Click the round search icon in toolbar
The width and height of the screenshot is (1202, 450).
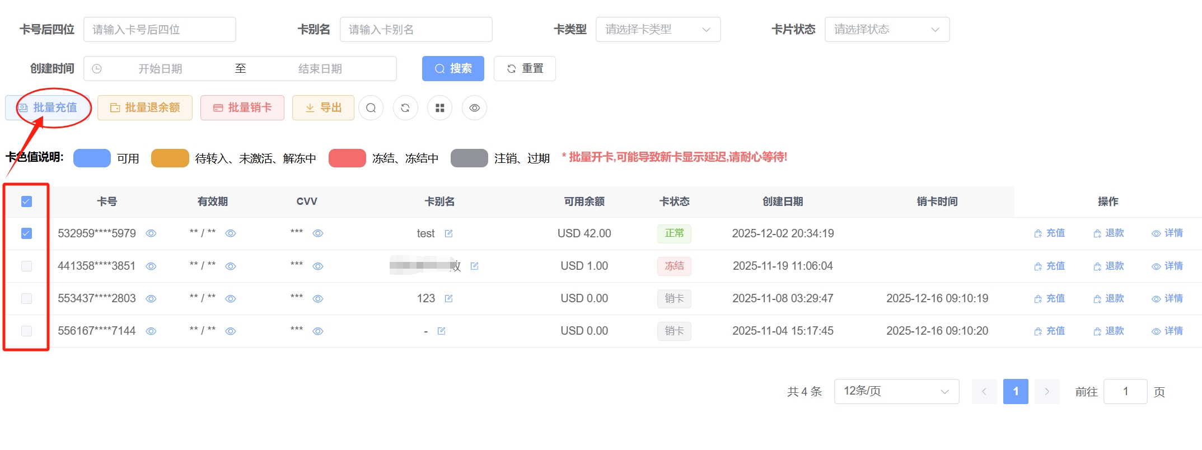(x=371, y=108)
